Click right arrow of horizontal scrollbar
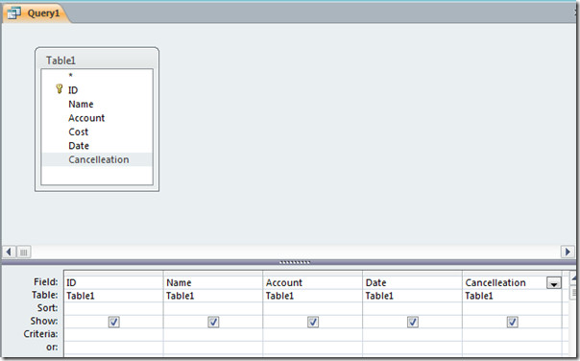 click(x=568, y=252)
